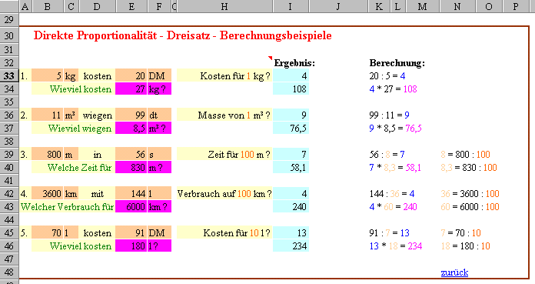Select result cell showing 58,1
This screenshot has width=535, height=284.
click(291, 168)
